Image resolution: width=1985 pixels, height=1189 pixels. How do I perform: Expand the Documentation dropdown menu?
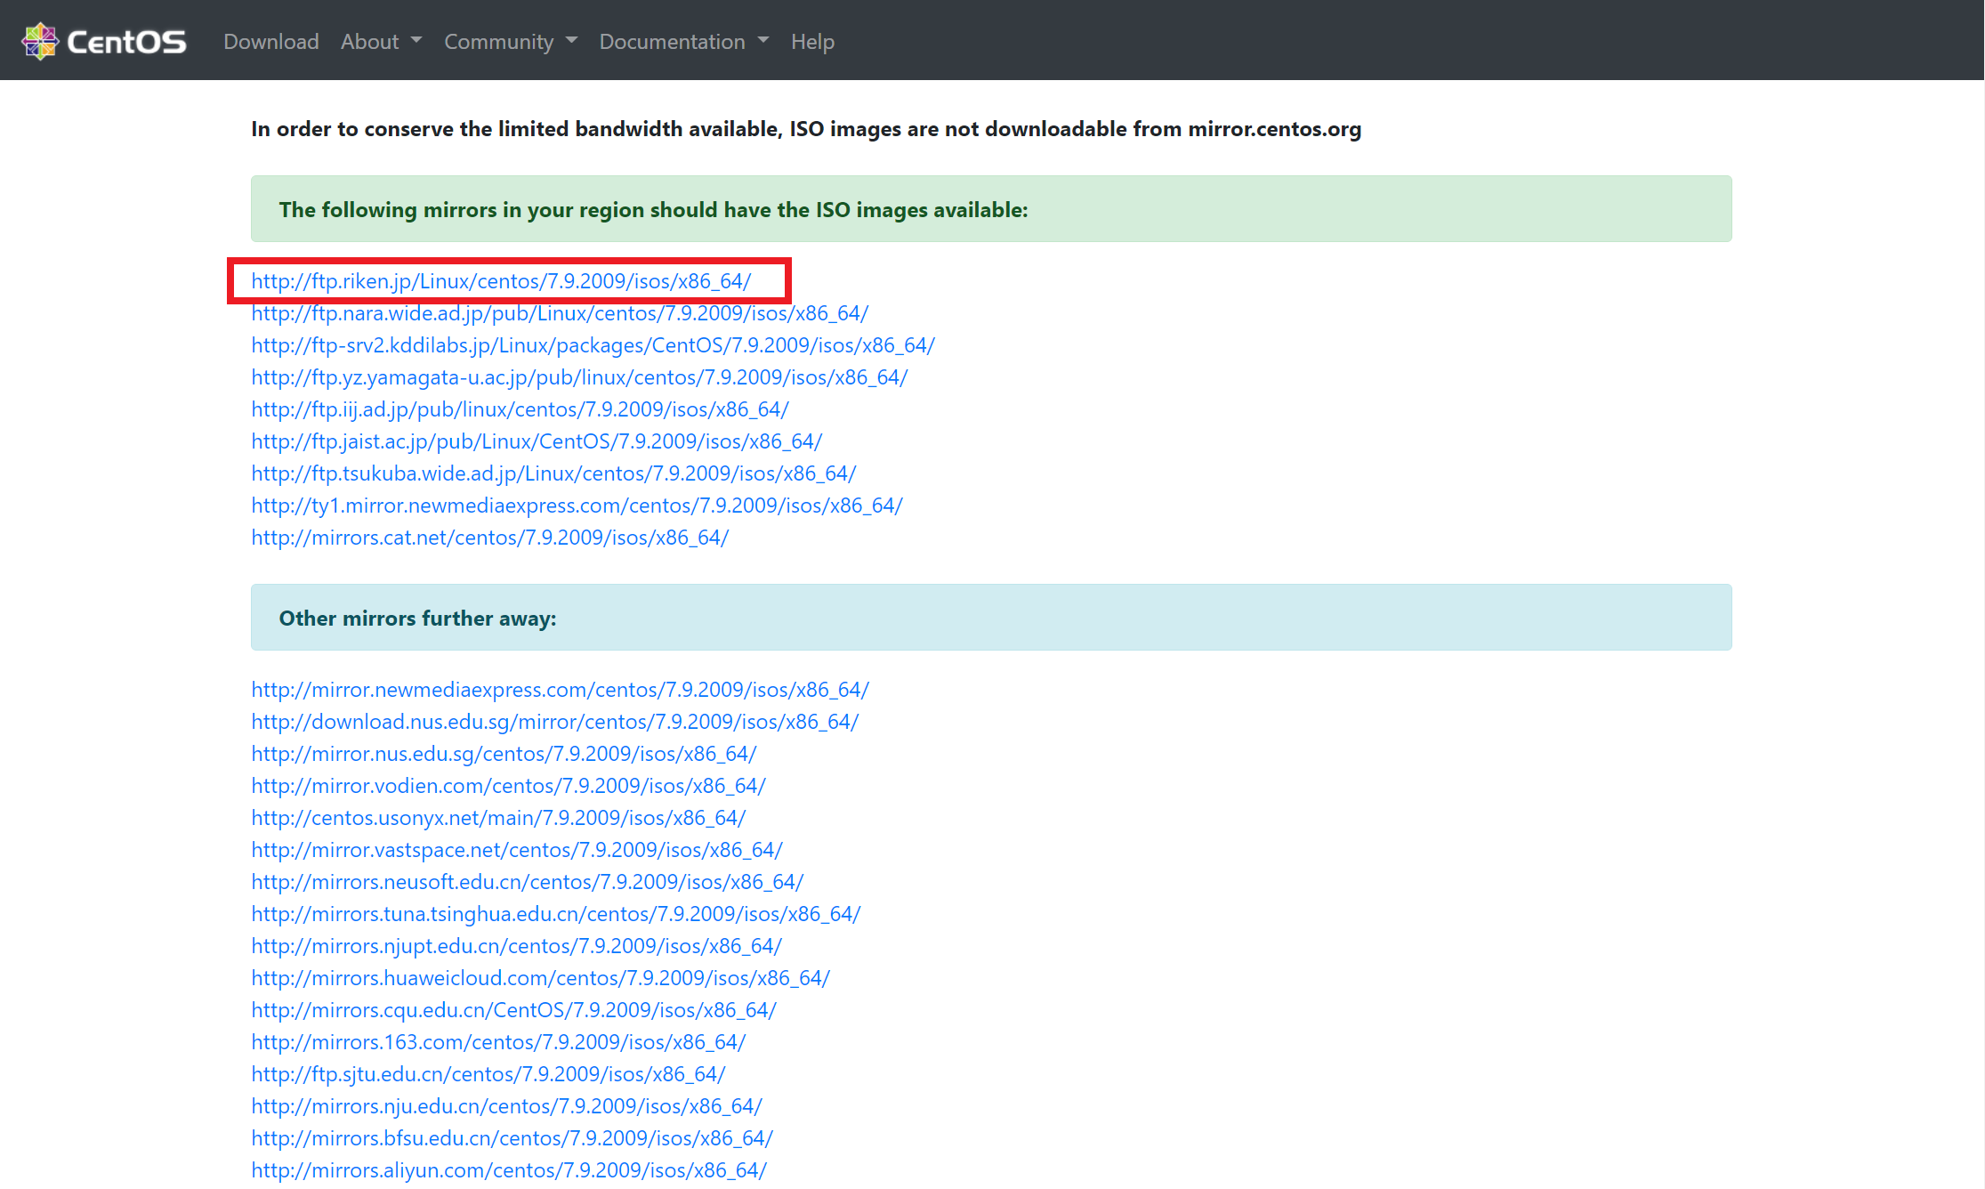point(682,42)
